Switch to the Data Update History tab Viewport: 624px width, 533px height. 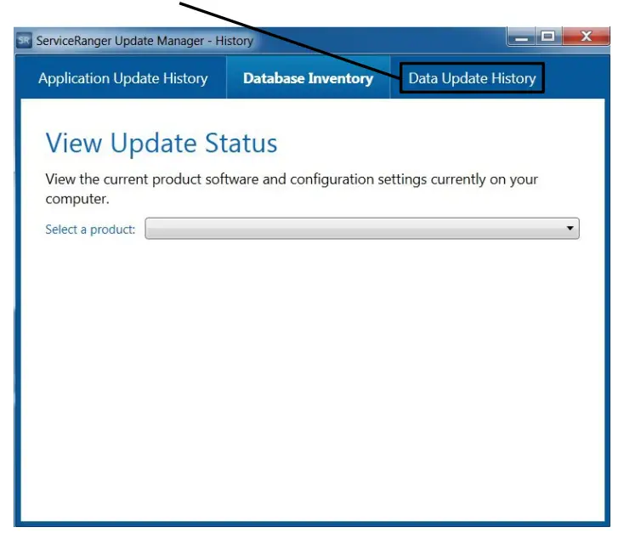pos(472,78)
